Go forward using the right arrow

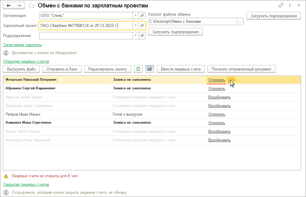point(19,6)
